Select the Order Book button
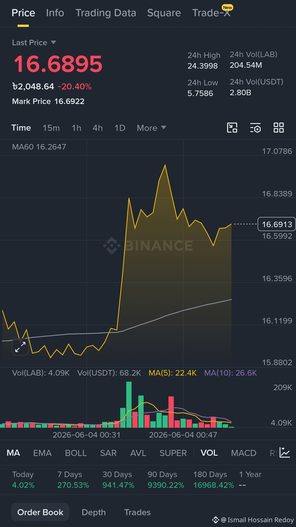Screen dimensions: 296x527 pos(40,512)
